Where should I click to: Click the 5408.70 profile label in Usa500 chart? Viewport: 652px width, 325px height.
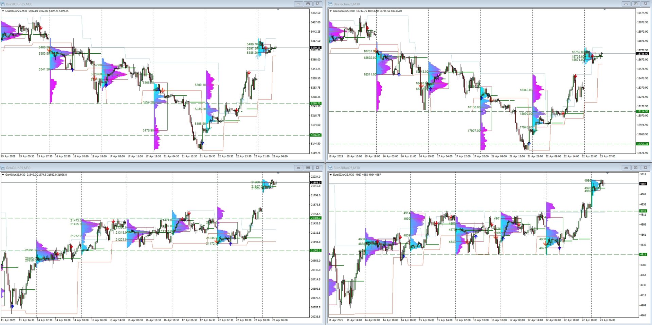[252, 44]
